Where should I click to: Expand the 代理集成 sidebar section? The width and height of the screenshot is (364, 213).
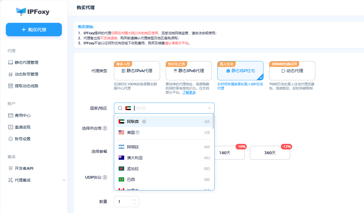(64, 180)
